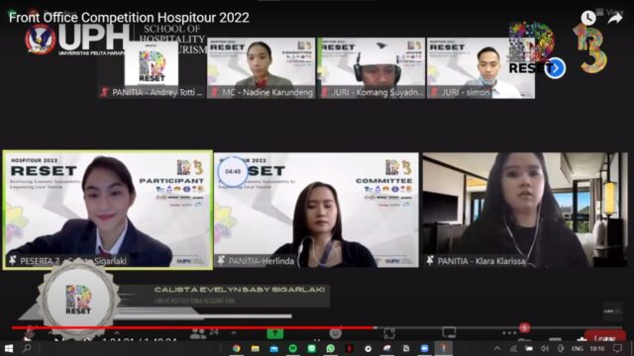This screenshot has height=356, width=634.
Task: Click the video title Front Office Competition Hospitour 2022
Action: coord(129,18)
